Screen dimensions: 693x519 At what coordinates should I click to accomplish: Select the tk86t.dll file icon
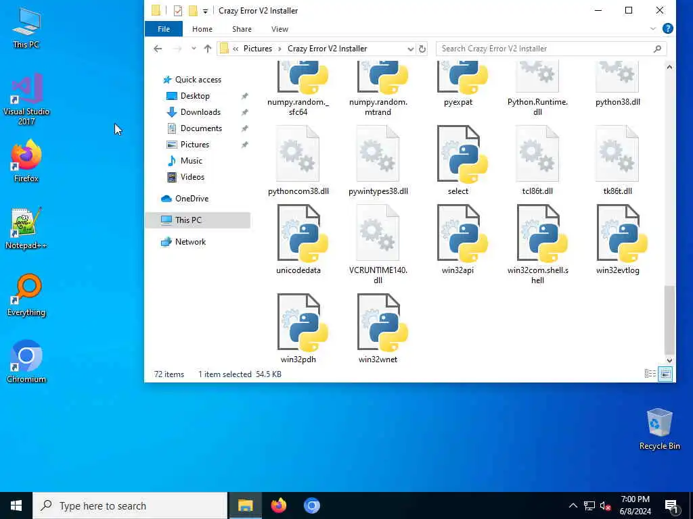point(617,153)
